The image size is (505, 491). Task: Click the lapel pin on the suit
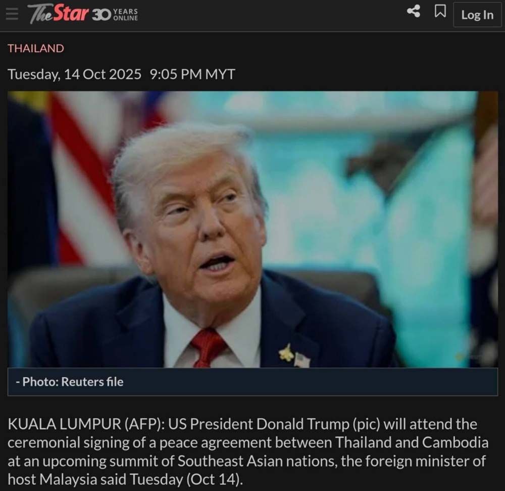(x=287, y=352)
